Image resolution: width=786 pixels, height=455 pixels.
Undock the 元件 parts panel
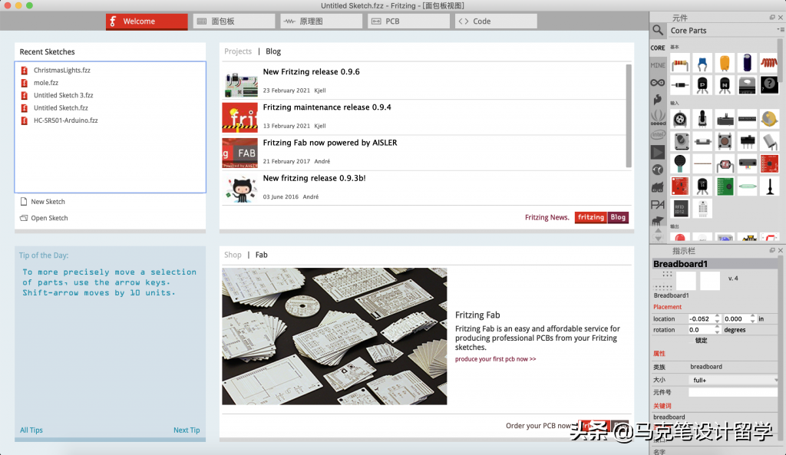pyautogui.click(x=772, y=18)
